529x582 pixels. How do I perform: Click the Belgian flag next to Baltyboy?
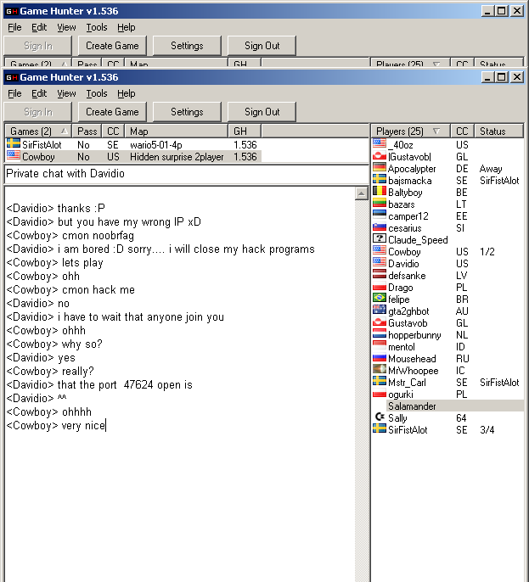pyautogui.click(x=380, y=193)
